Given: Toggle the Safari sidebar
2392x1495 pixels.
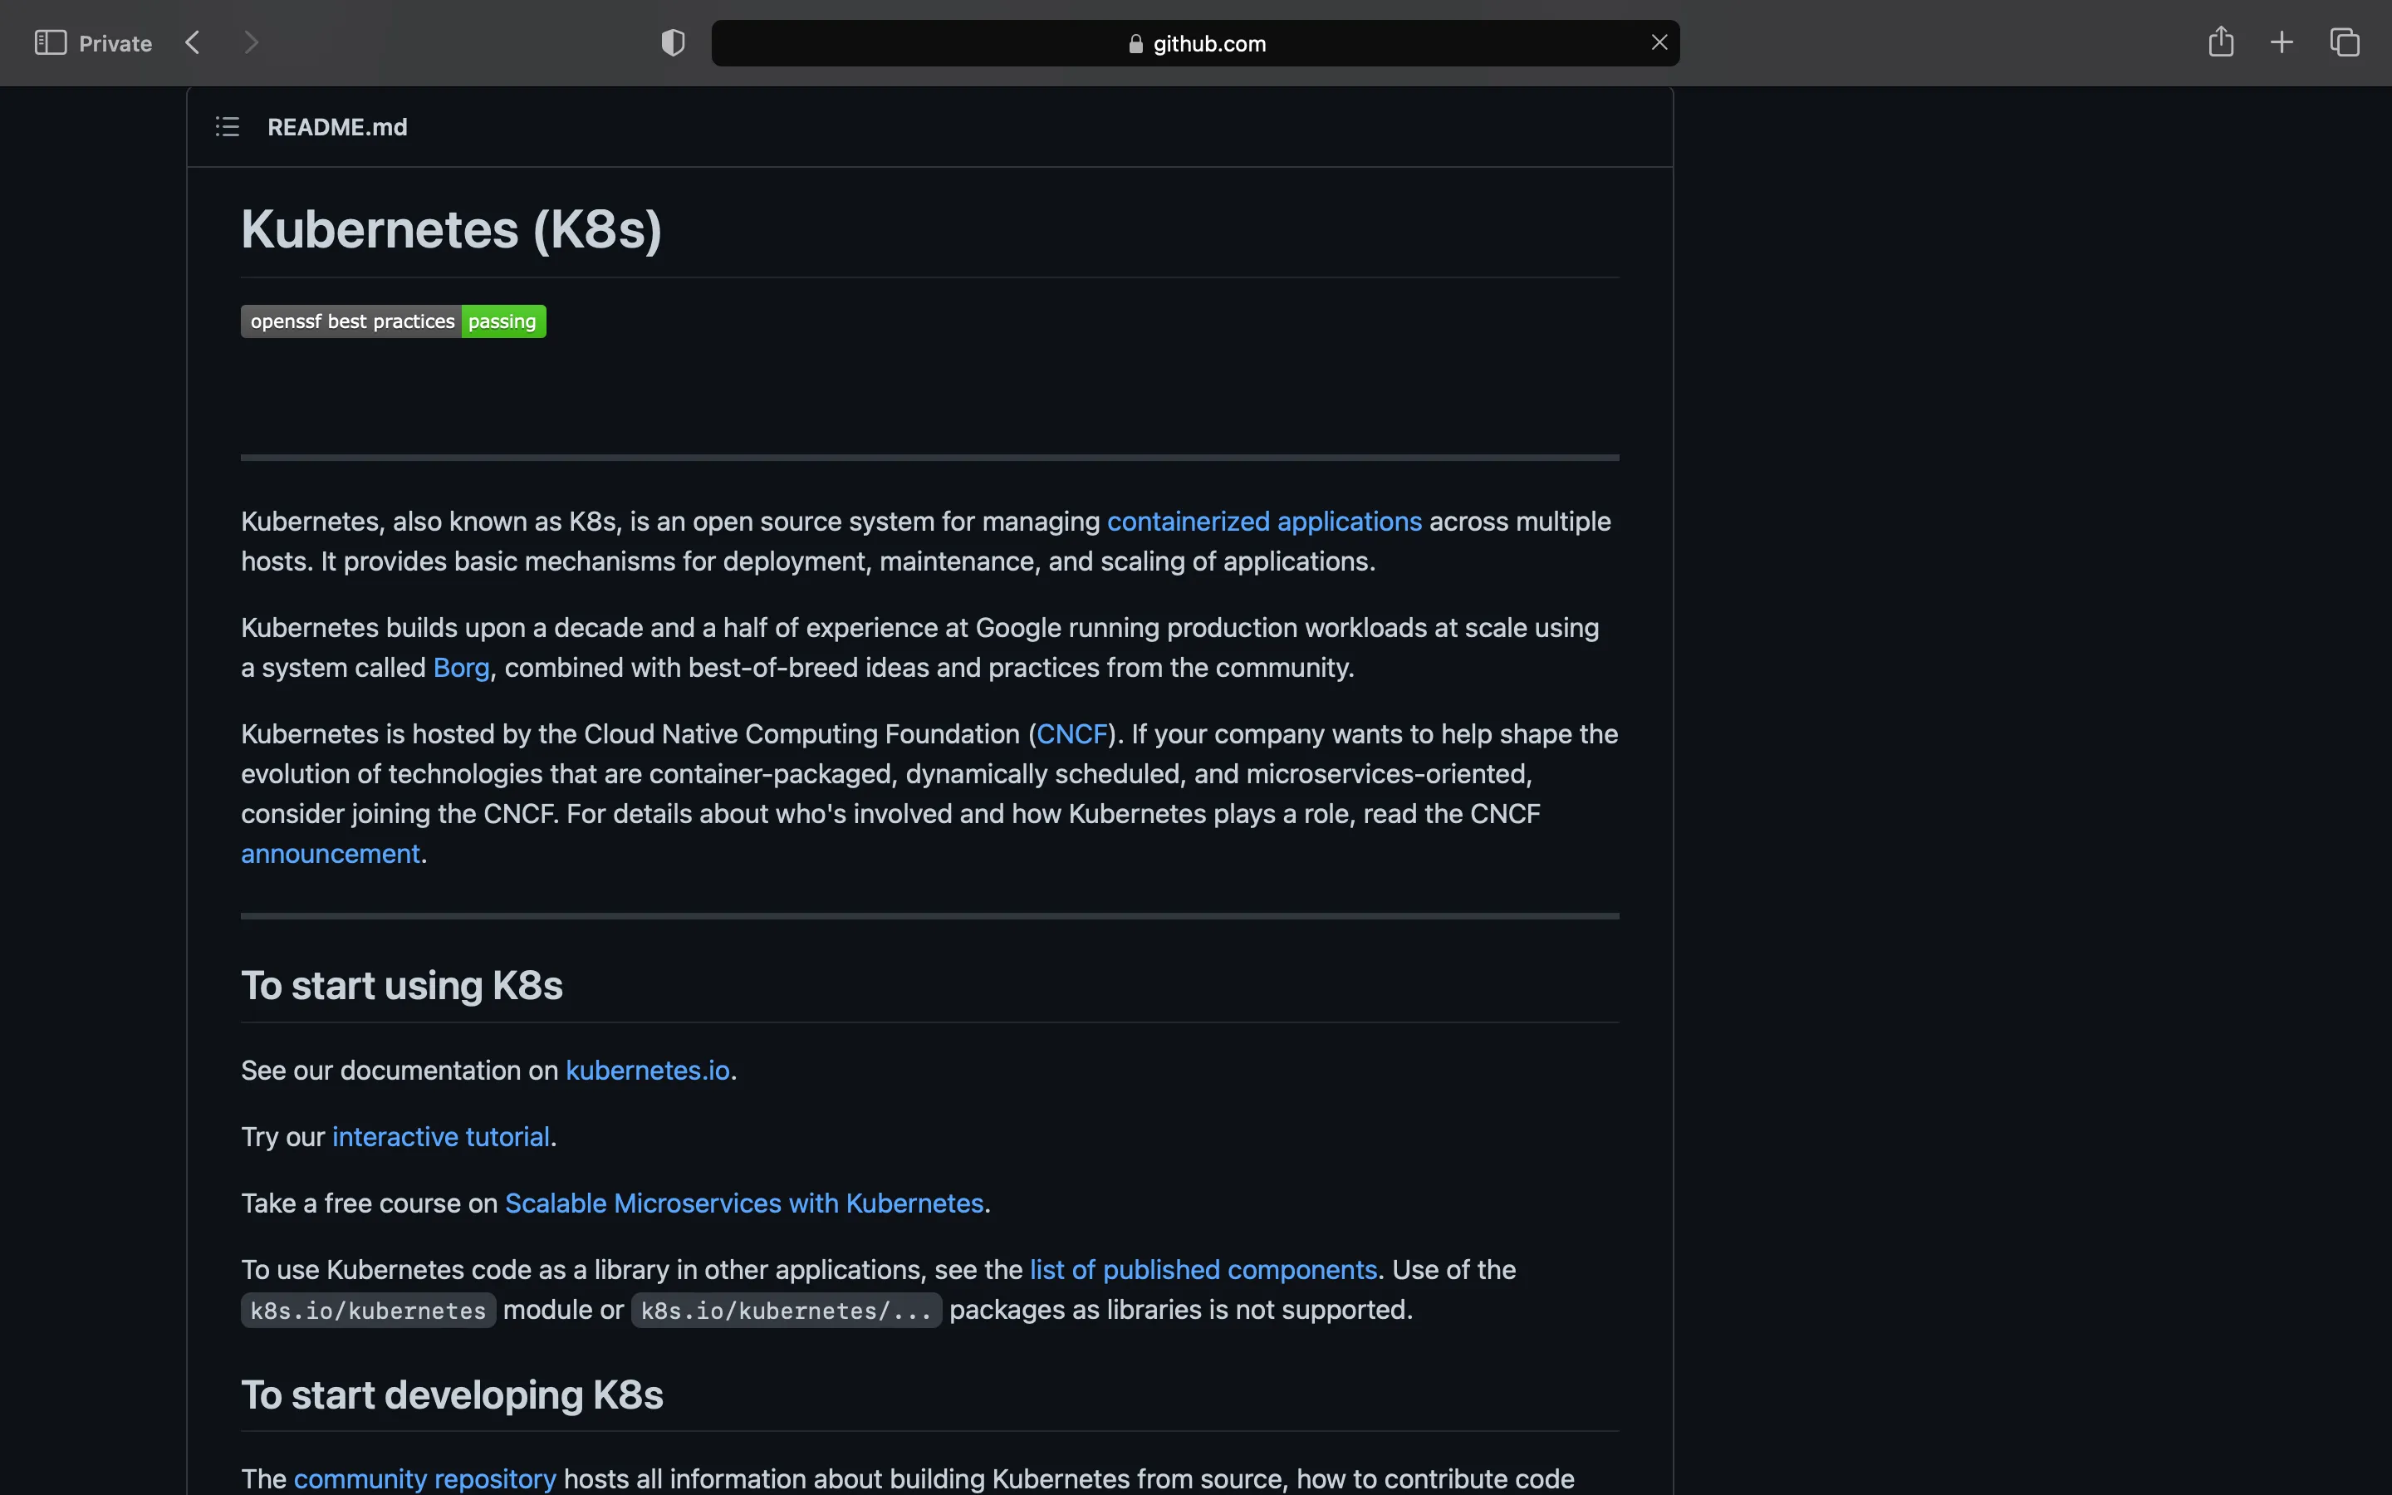Looking at the screenshot, I should 51,42.
